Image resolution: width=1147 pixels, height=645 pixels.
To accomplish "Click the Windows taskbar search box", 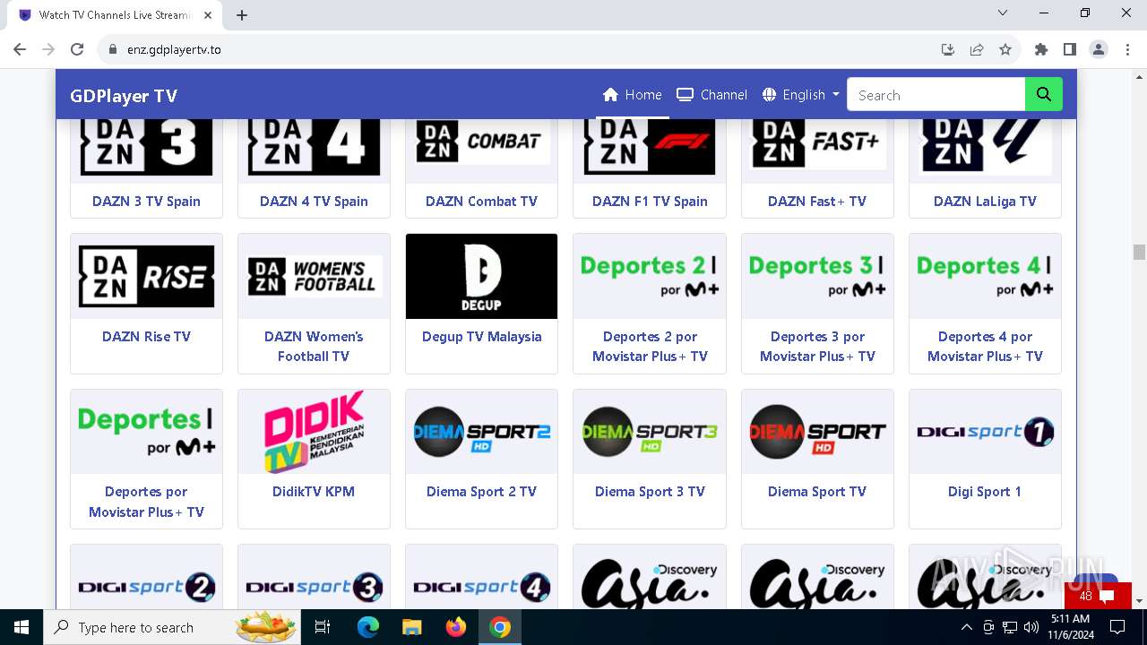I will [x=174, y=627].
